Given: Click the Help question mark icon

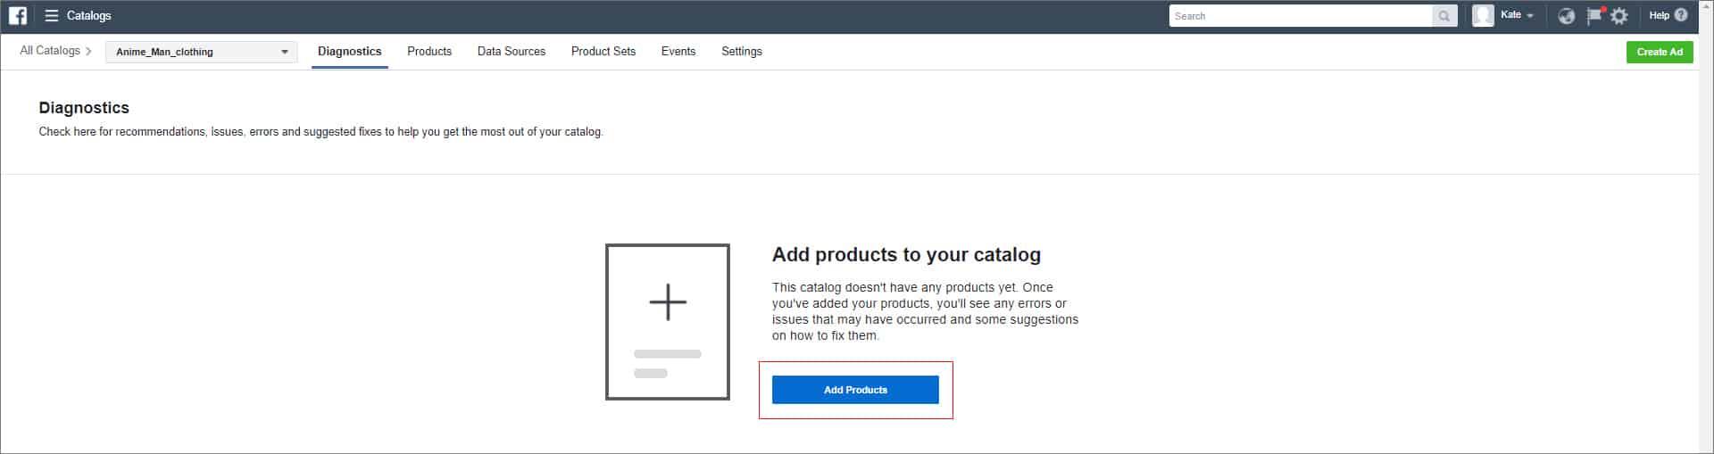Looking at the screenshot, I should (1681, 15).
